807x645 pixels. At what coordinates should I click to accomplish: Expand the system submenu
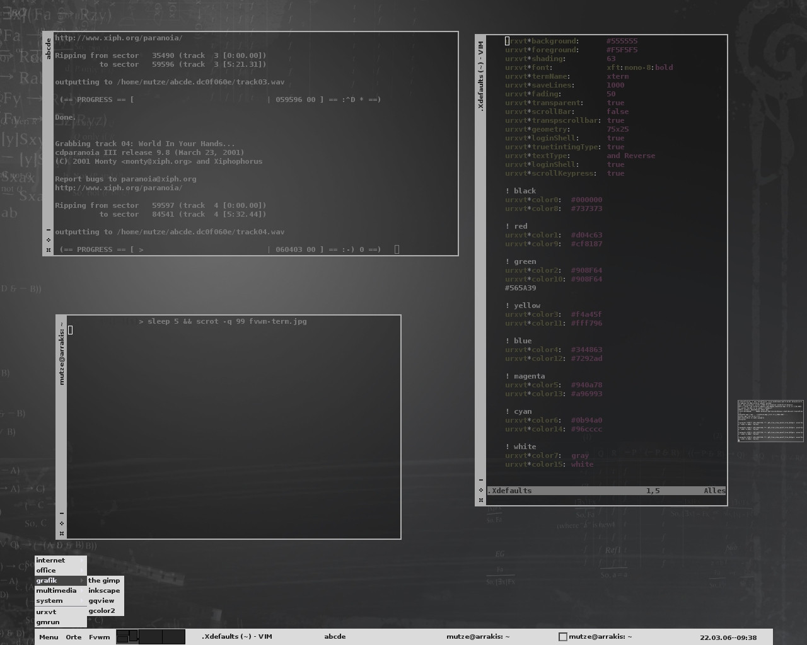(61, 600)
